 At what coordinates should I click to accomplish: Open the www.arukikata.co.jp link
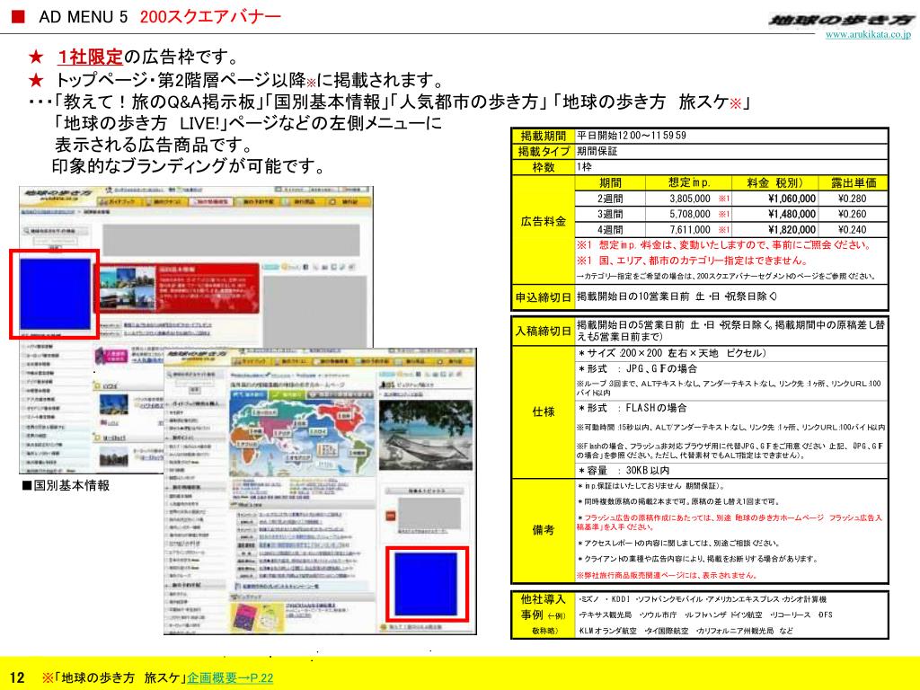(868, 35)
